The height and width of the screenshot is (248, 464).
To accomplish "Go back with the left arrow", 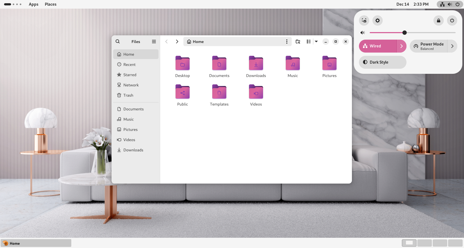I will click(167, 42).
